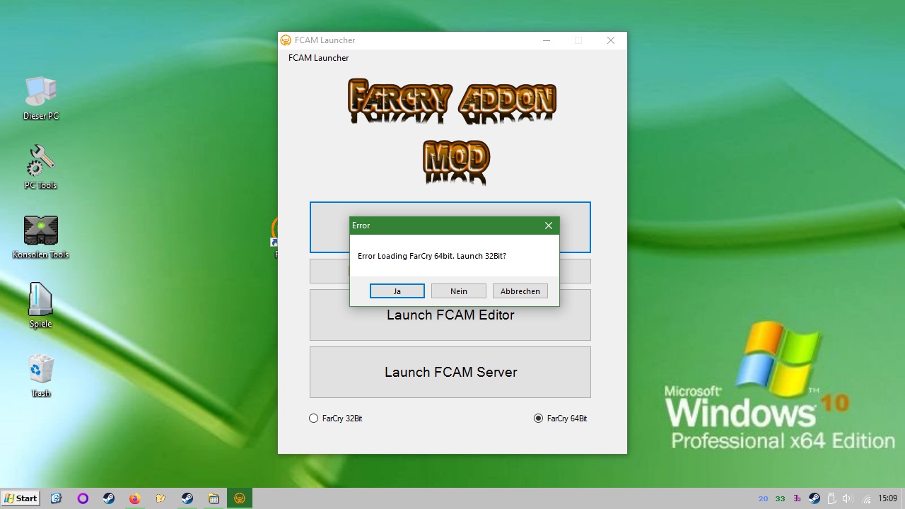Click the blue 20 temperature tray indicator

pos(763,498)
